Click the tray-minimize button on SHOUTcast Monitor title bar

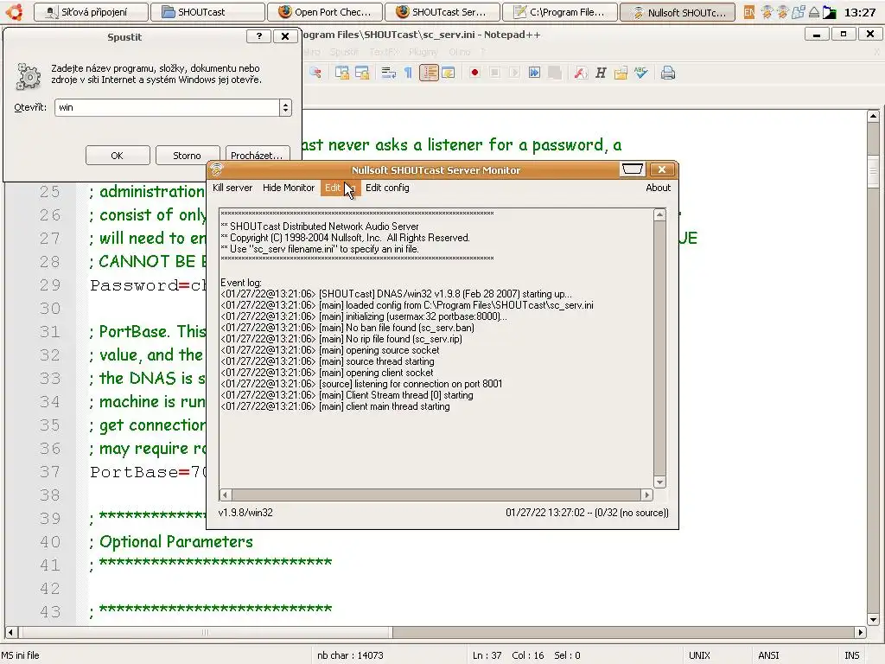[x=632, y=169]
